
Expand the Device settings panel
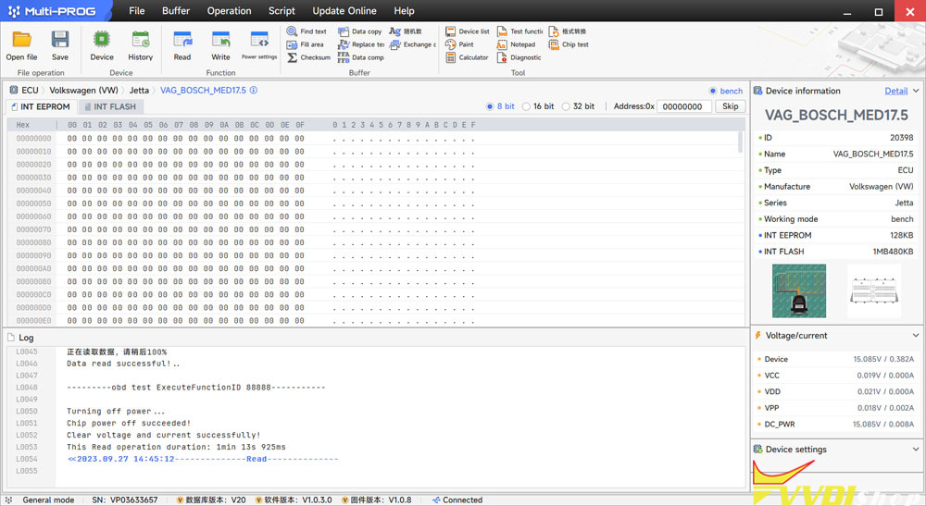point(916,450)
